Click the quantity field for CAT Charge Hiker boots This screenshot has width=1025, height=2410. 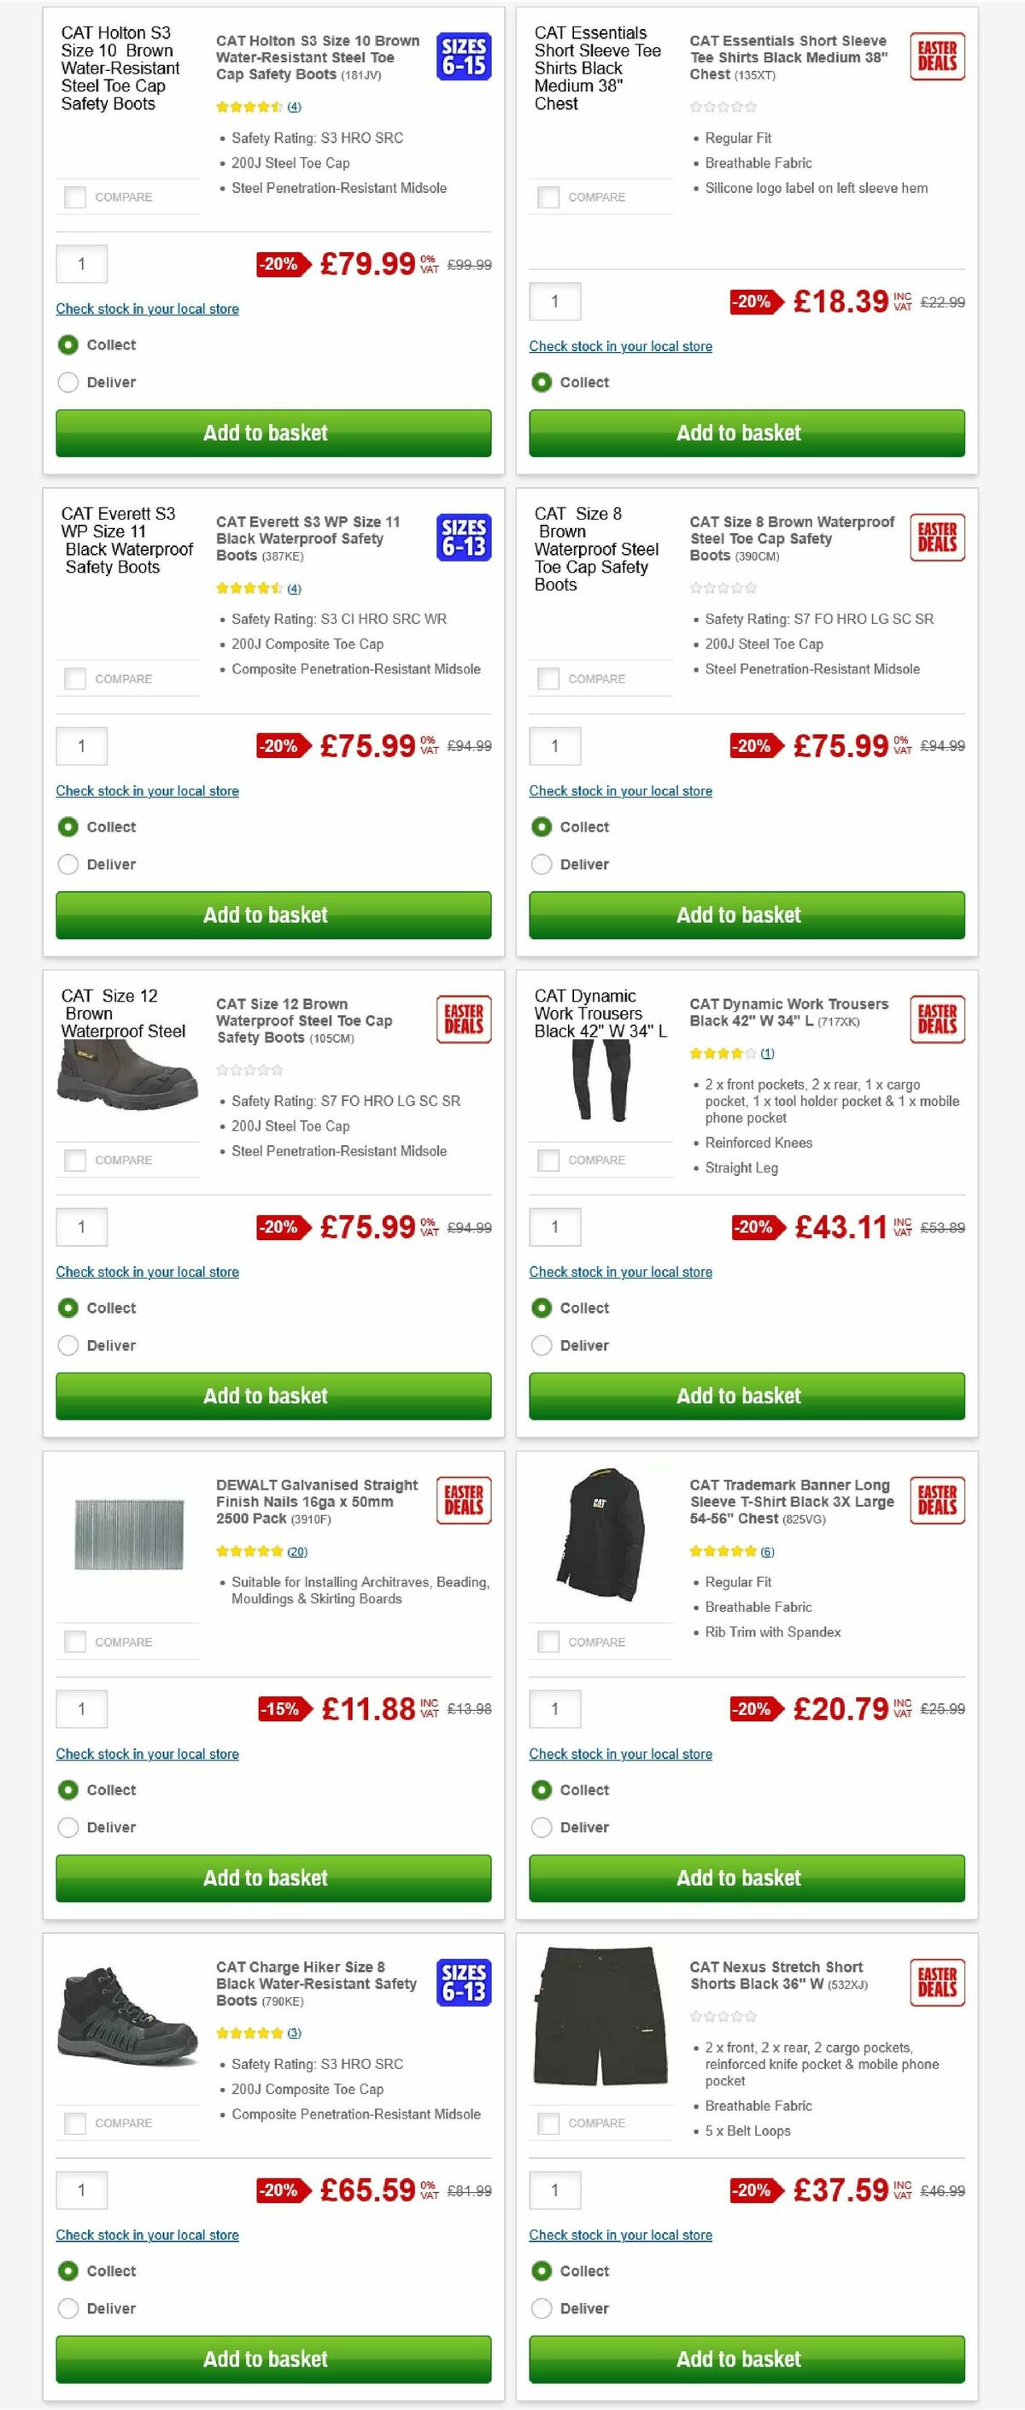[x=81, y=2190]
